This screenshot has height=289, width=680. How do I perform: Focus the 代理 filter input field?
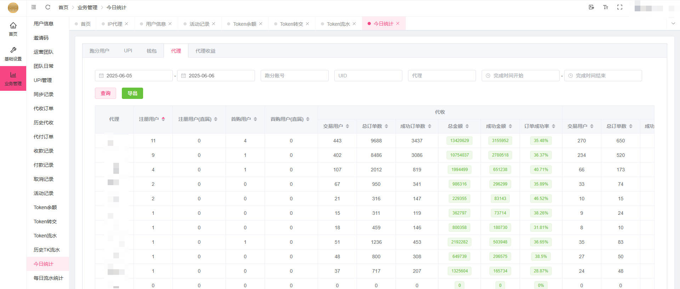[442, 76]
